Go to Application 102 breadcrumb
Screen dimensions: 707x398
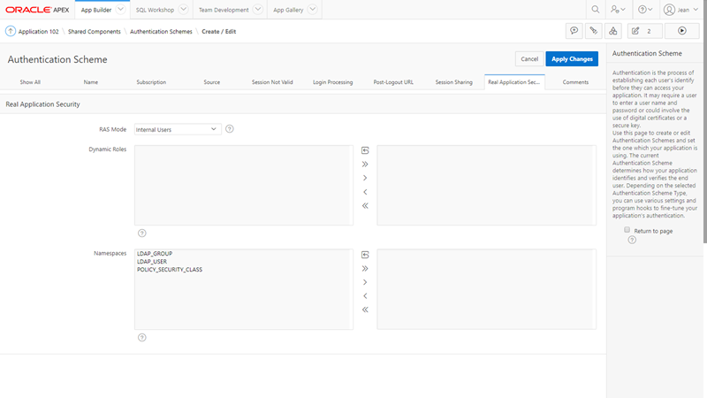click(38, 32)
